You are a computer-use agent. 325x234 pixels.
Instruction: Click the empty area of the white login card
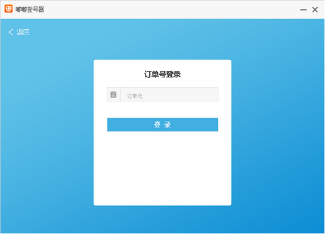(x=162, y=169)
